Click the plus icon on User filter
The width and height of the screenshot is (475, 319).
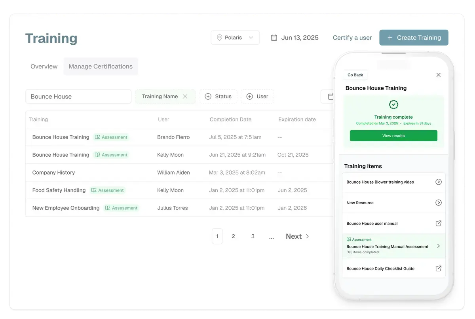pyautogui.click(x=249, y=97)
